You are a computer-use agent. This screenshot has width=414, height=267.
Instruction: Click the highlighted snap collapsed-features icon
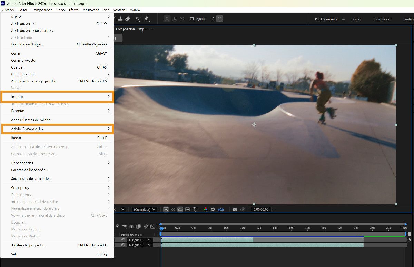(220, 19)
